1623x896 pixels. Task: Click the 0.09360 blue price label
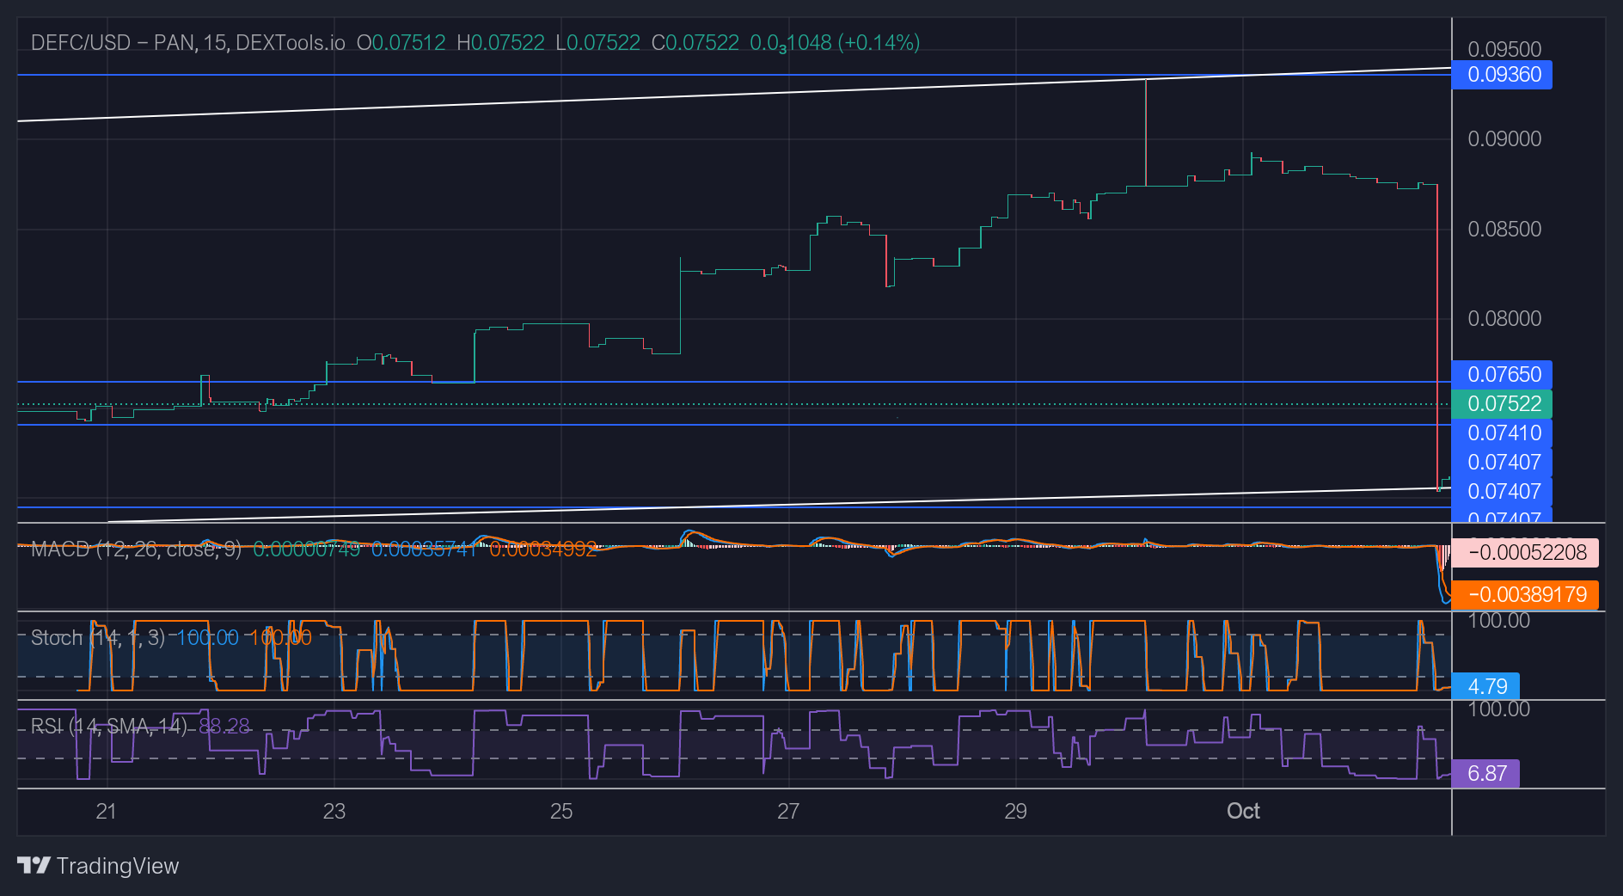coord(1502,75)
